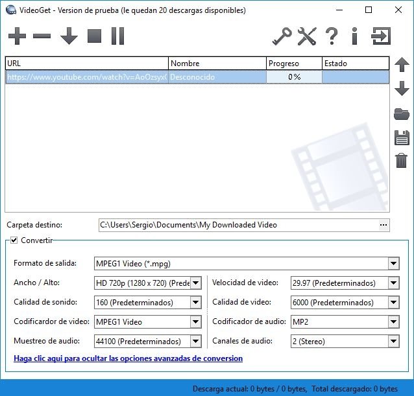The width and height of the screenshot is (414, 396).
Task: Pause downloads with the pause icon
Action: 117,36
